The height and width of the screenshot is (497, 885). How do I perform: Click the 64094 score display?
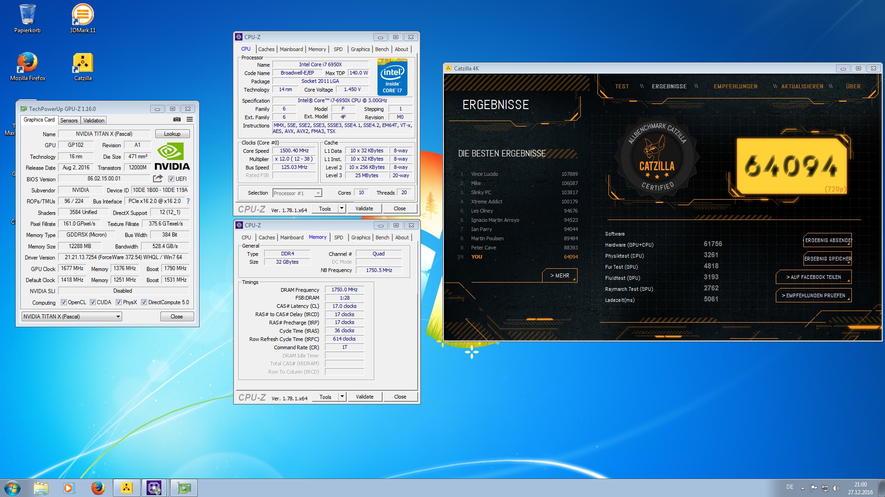791,166
